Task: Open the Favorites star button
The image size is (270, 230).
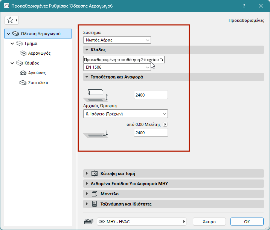Action: click(x=10, y=20)
